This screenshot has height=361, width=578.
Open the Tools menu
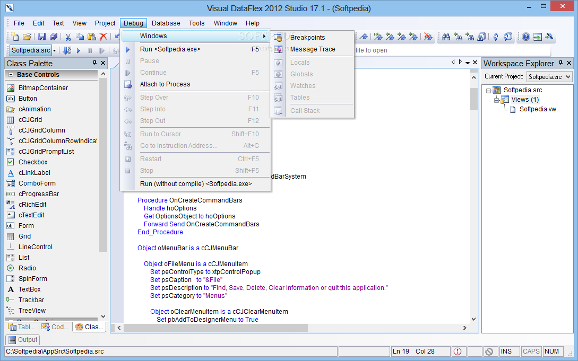[x=196, y=23]
